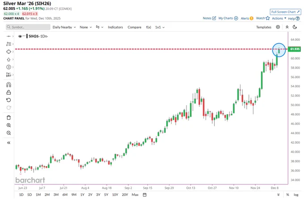
Task: Open chart settings gear icon
Action: 278,27
